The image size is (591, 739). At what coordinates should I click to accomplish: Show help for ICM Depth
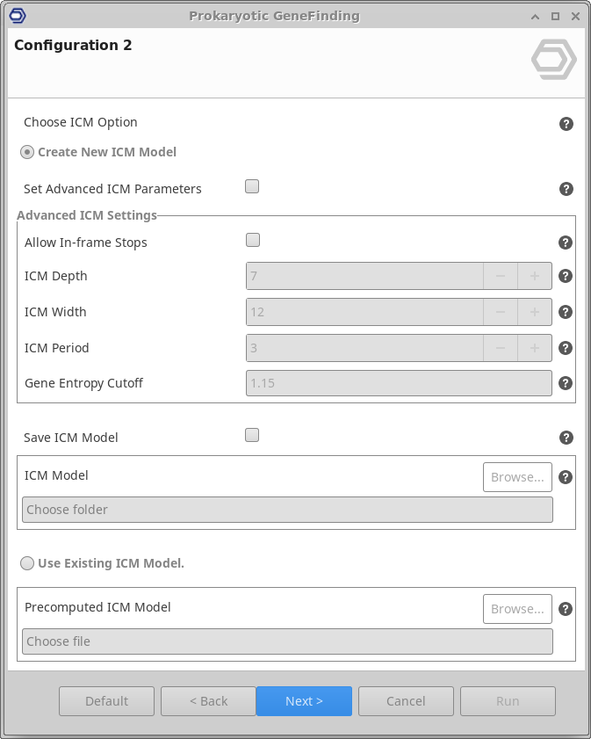(566, 276)
